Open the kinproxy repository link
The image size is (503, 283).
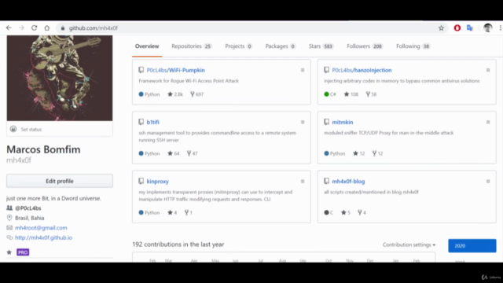[x=157, y=182]
